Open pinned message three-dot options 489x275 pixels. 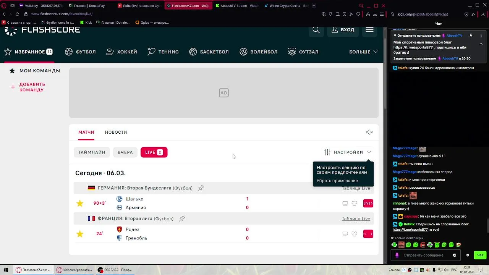(x=481, y=36)
